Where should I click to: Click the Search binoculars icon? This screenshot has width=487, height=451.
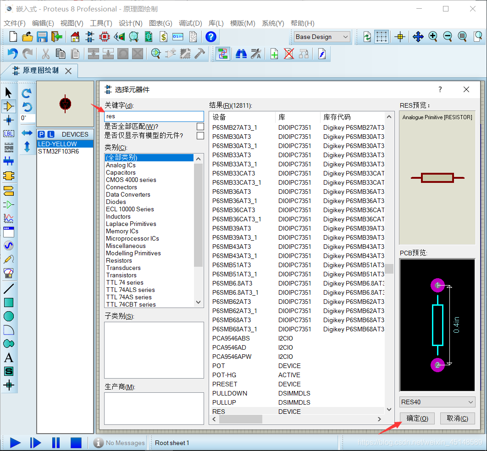pyautogui.click(x=241, y=54)
